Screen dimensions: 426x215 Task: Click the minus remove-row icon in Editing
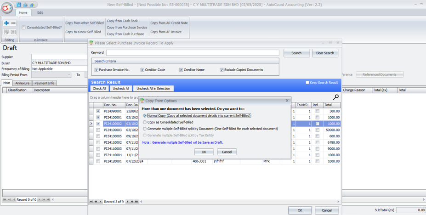pyautogui.click(x=13, y=23)
